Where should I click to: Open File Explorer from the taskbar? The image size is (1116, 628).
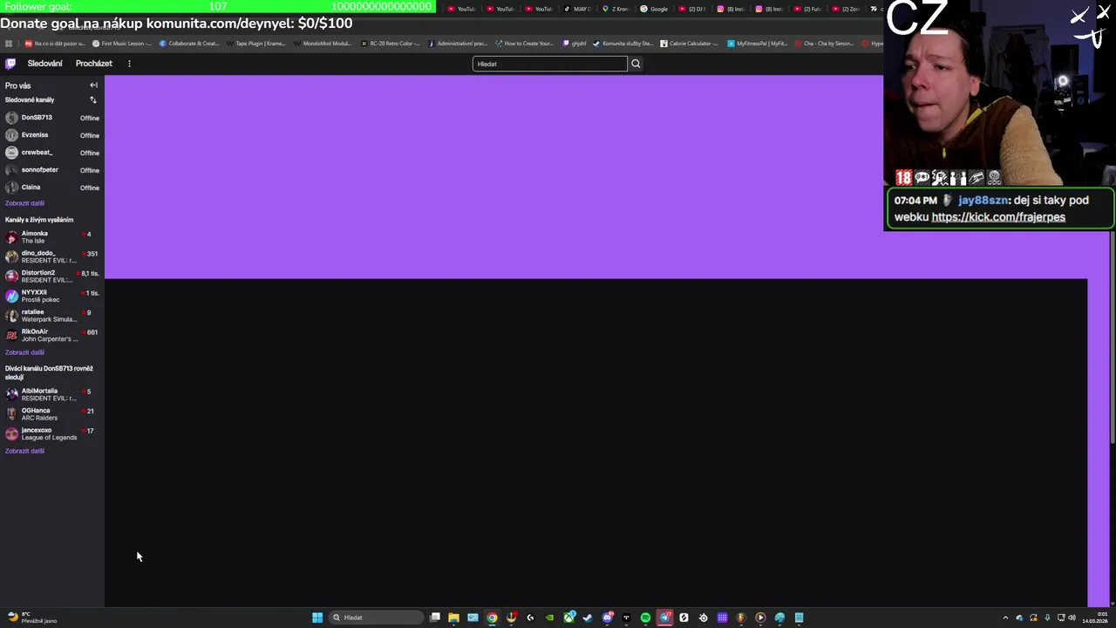453,618
